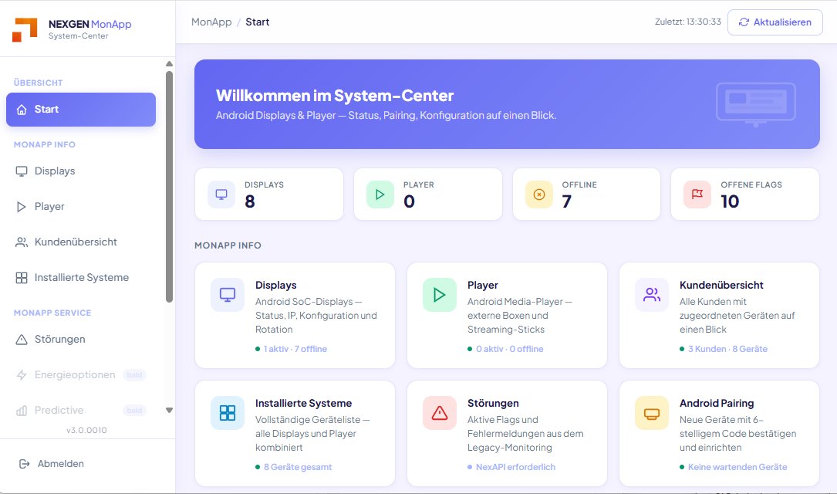The width and height of the screenshot is (837, 494).
Task: Open the Displays info card title
Action: tap(275, 285)
